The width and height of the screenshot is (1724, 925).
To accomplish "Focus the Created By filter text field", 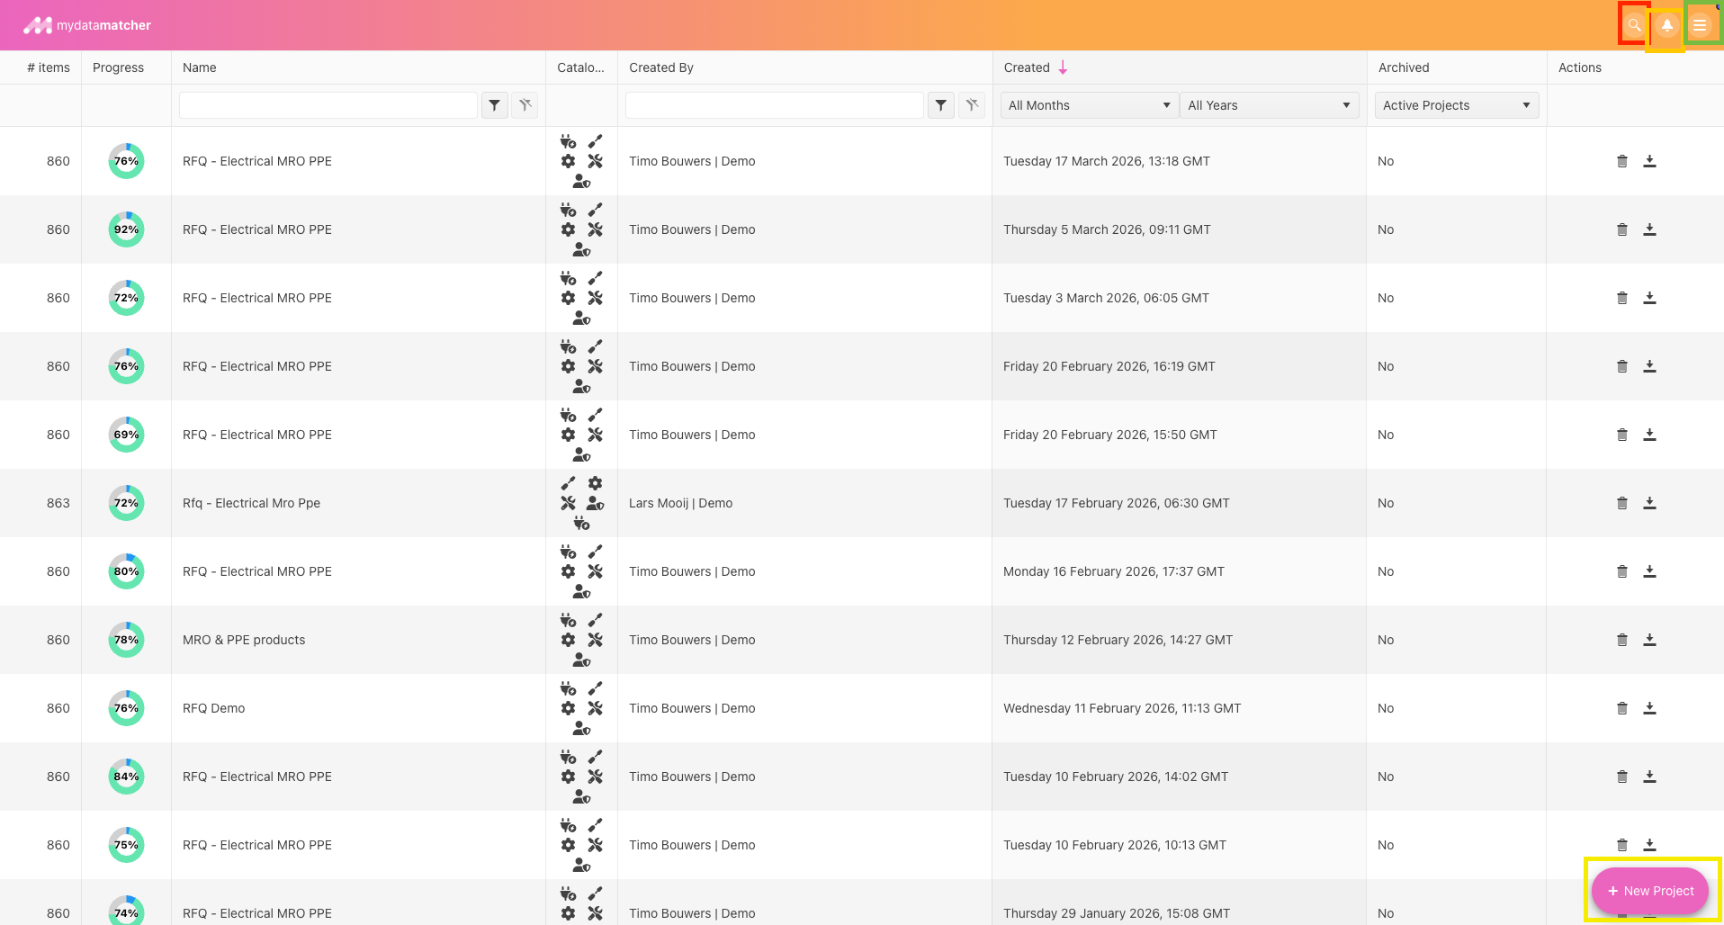I will 775,105.
